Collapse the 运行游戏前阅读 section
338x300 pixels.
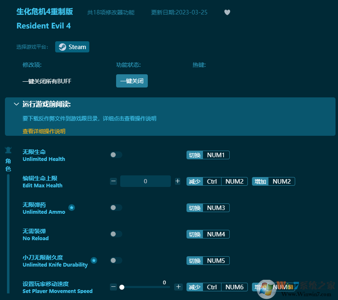16,104
